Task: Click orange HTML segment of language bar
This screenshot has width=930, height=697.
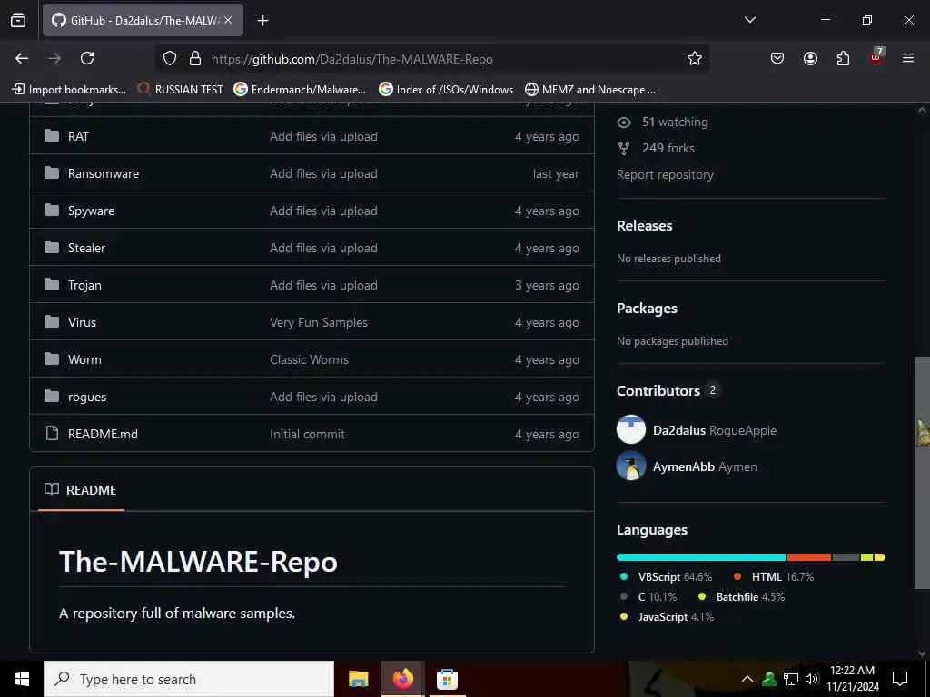Action: 809,557
